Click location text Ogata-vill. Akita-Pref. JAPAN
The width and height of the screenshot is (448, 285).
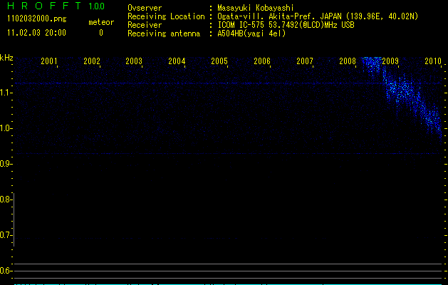[279, 16]
